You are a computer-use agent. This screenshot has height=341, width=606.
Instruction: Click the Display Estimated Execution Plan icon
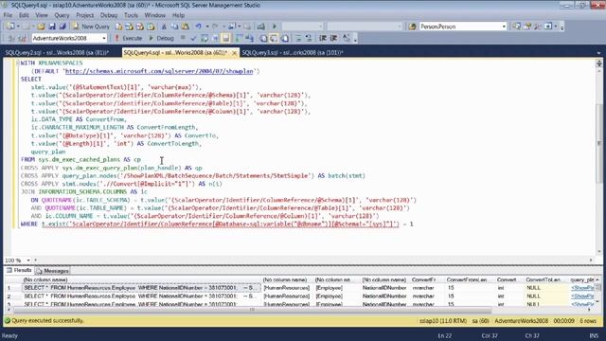(205, 38)
